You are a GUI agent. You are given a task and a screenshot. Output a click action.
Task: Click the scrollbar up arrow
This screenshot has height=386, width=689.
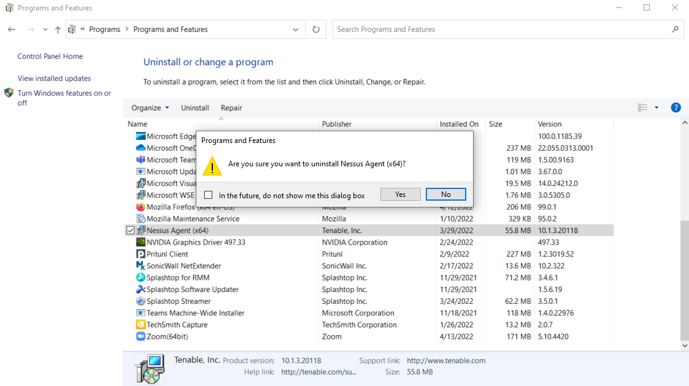685,122
